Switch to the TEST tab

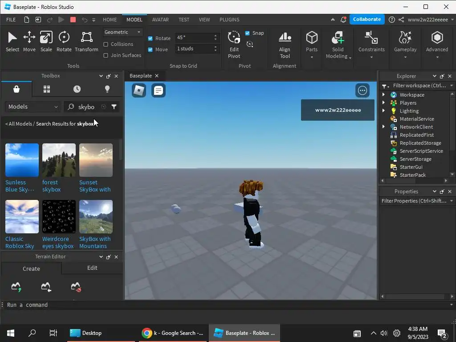click(x=184, y=20)
